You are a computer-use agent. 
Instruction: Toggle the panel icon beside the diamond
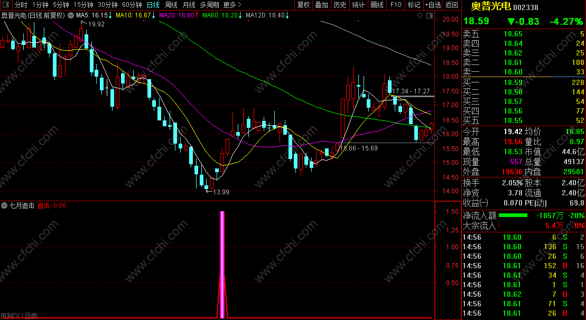(x=430, y=15)
